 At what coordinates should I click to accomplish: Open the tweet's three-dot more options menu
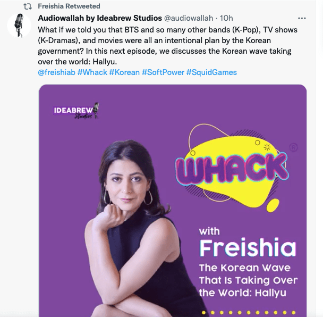(302, 18)
